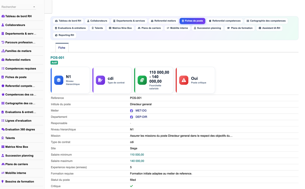Go to Departements & services top nav item
305x189 pixels.
pos(129,21)
